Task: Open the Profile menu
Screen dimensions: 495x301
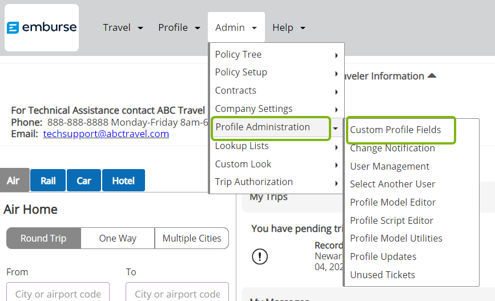Action: [179, 27]
